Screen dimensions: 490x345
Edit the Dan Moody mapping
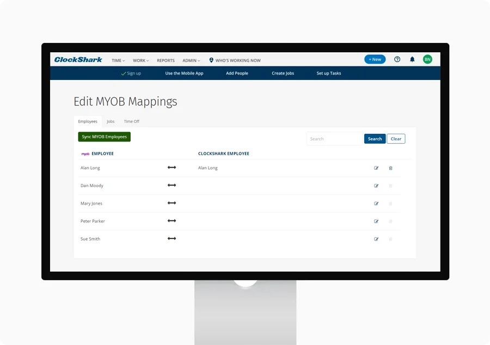click(x=376, y=186)
